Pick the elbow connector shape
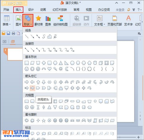The image size is (144, 140). point(44,50)
